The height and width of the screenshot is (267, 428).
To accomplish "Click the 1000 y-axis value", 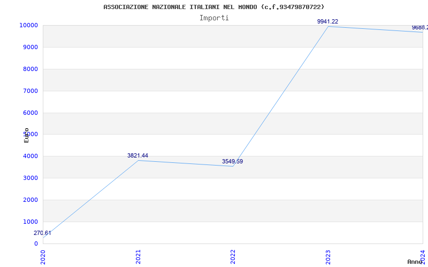I will 30,222.
